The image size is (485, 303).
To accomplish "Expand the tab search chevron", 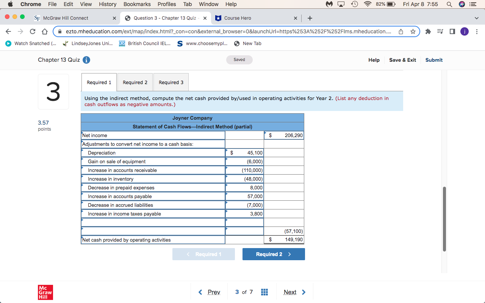I will pyautogui.click(x=476, y=18).
